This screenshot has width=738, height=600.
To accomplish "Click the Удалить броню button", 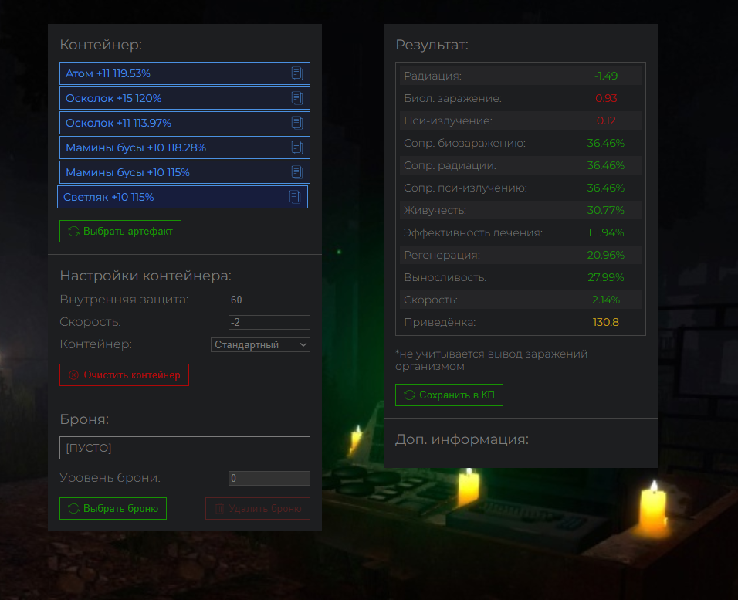I will coord(258,509).
